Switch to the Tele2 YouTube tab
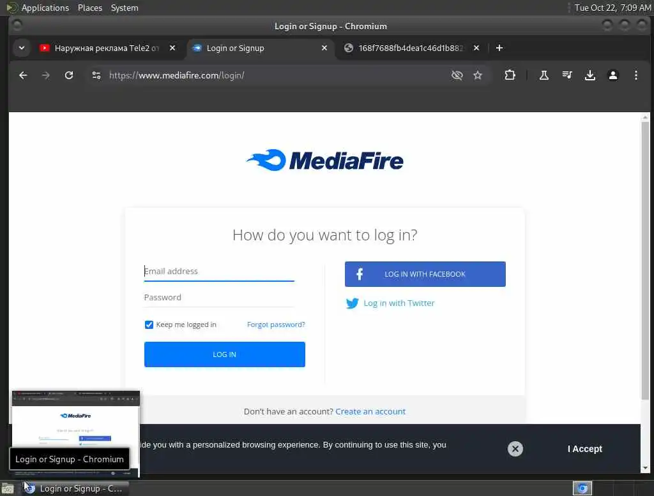 pyautogui.click(x=106, y=48)
